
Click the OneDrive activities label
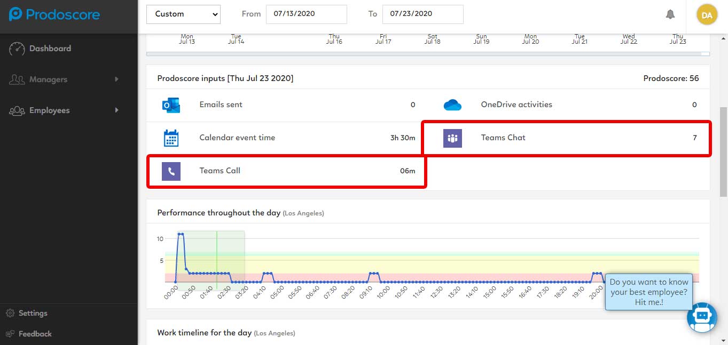click(516, 105)
